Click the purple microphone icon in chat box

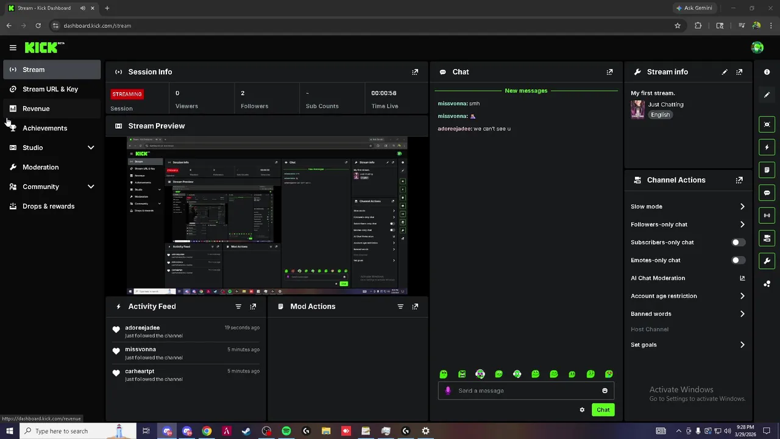click(x=448, y=391)
